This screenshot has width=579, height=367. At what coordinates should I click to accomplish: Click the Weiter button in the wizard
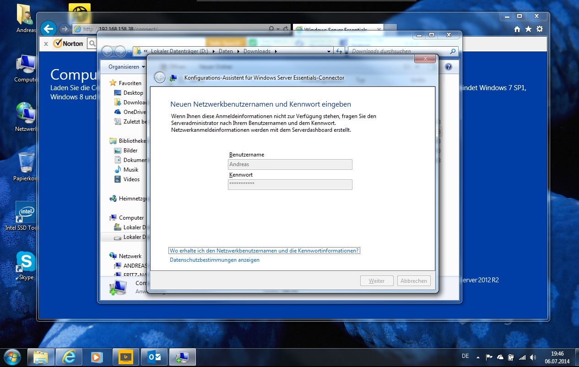377,281
